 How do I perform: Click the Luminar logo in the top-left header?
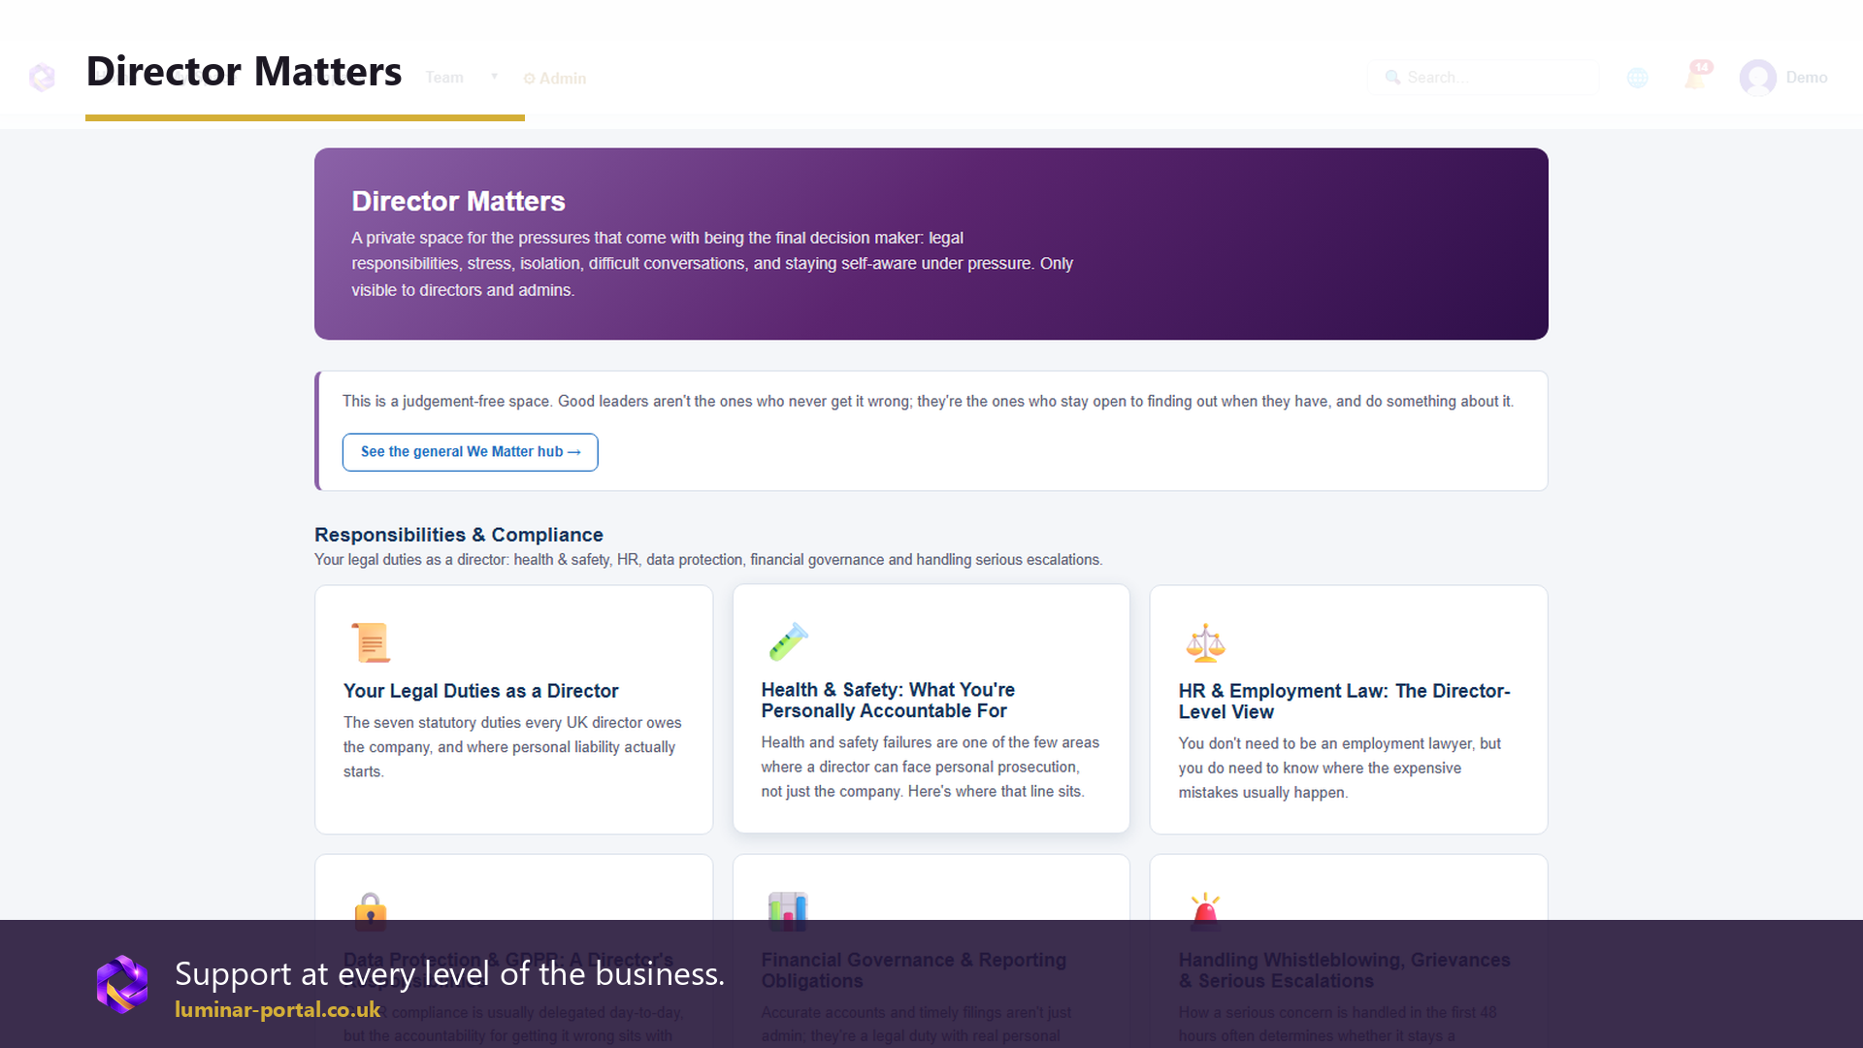click(42, 78)
